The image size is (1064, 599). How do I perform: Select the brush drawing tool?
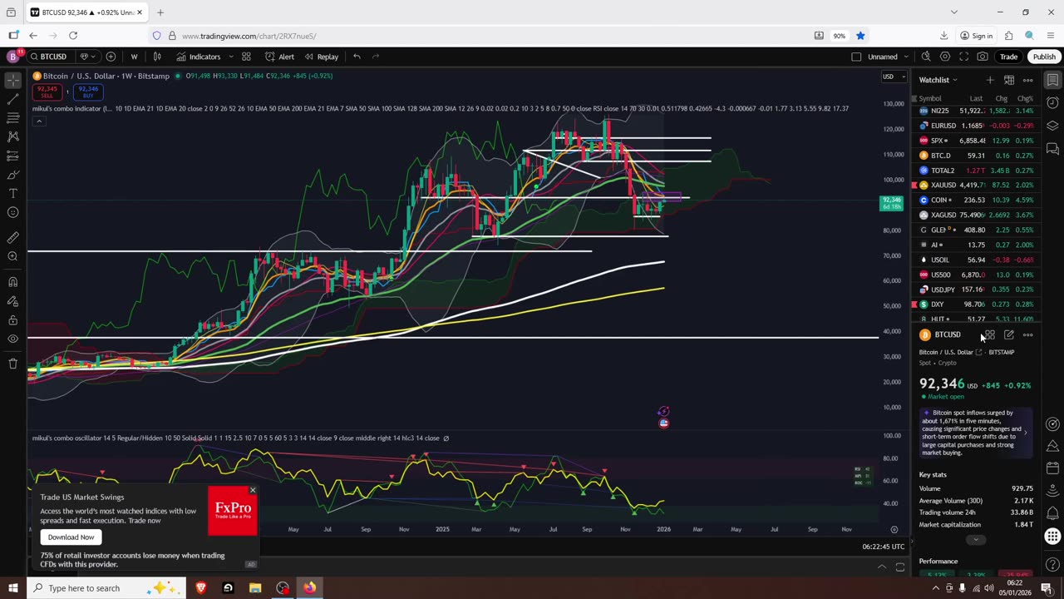pyautogui.click(x=12, y=175)
